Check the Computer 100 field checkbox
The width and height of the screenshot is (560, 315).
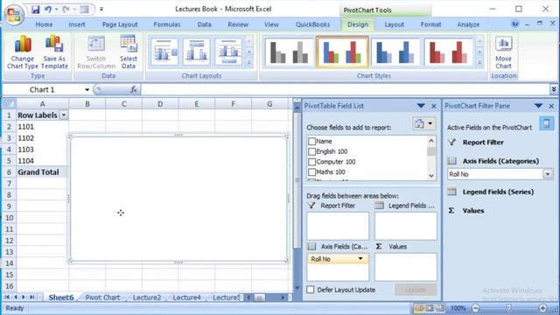coord(311,162)
